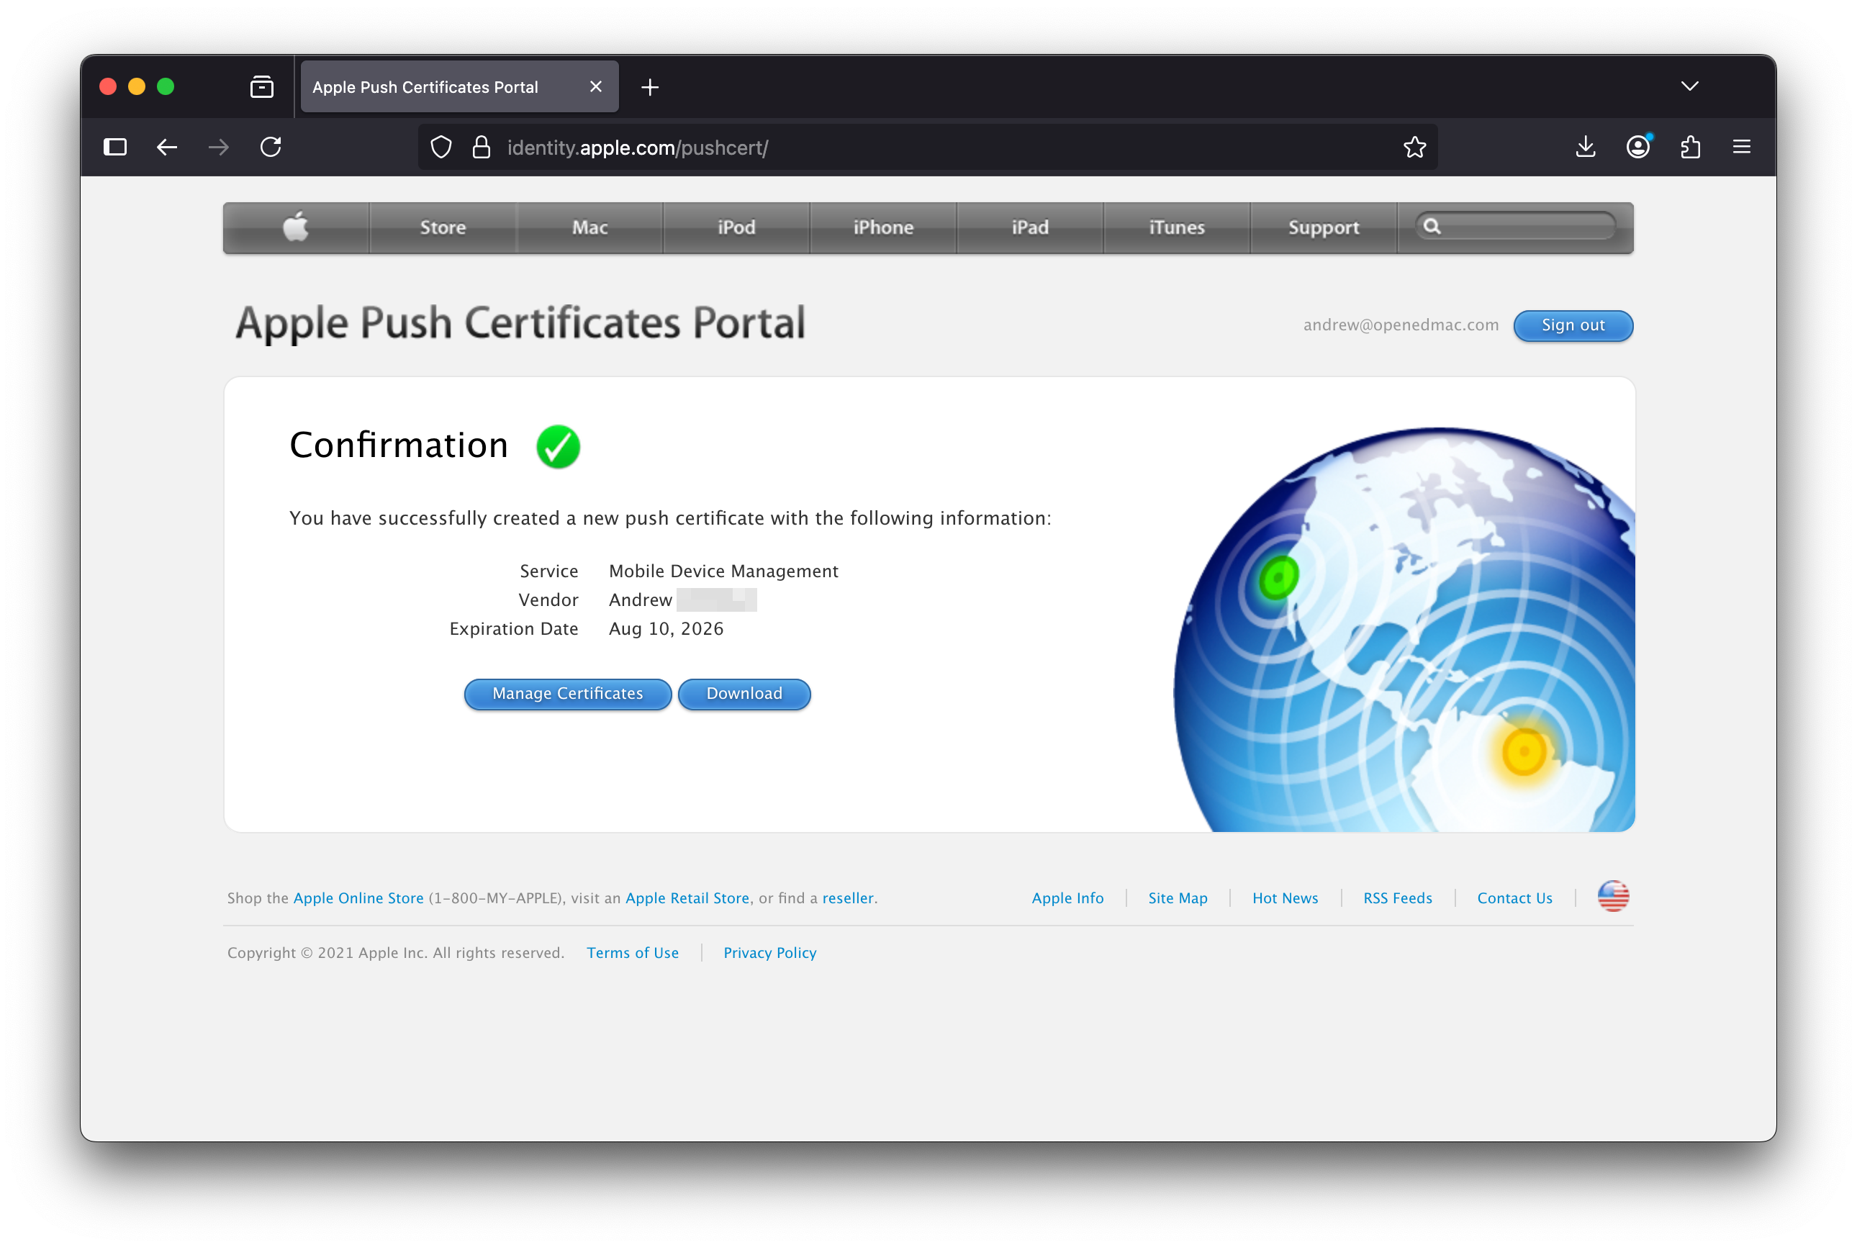Open the Firefox downloads panel

click(1585, 148)
